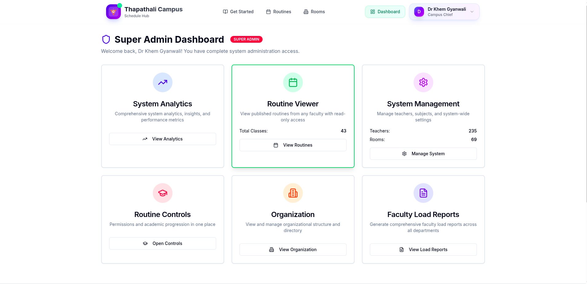Click the Teachers count 235
Image resolution: width=587 pixels, height=284 pixels.
point(473,131)
